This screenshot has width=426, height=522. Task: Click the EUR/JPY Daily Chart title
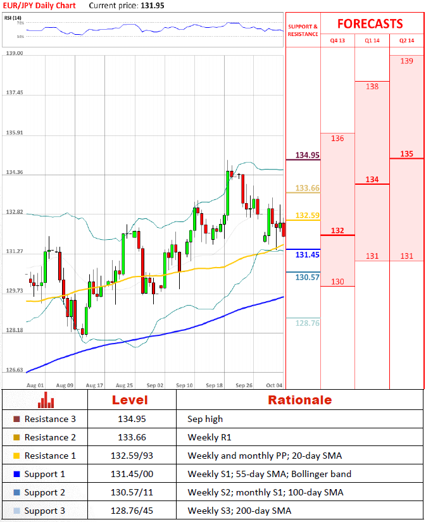click(39, 6)
